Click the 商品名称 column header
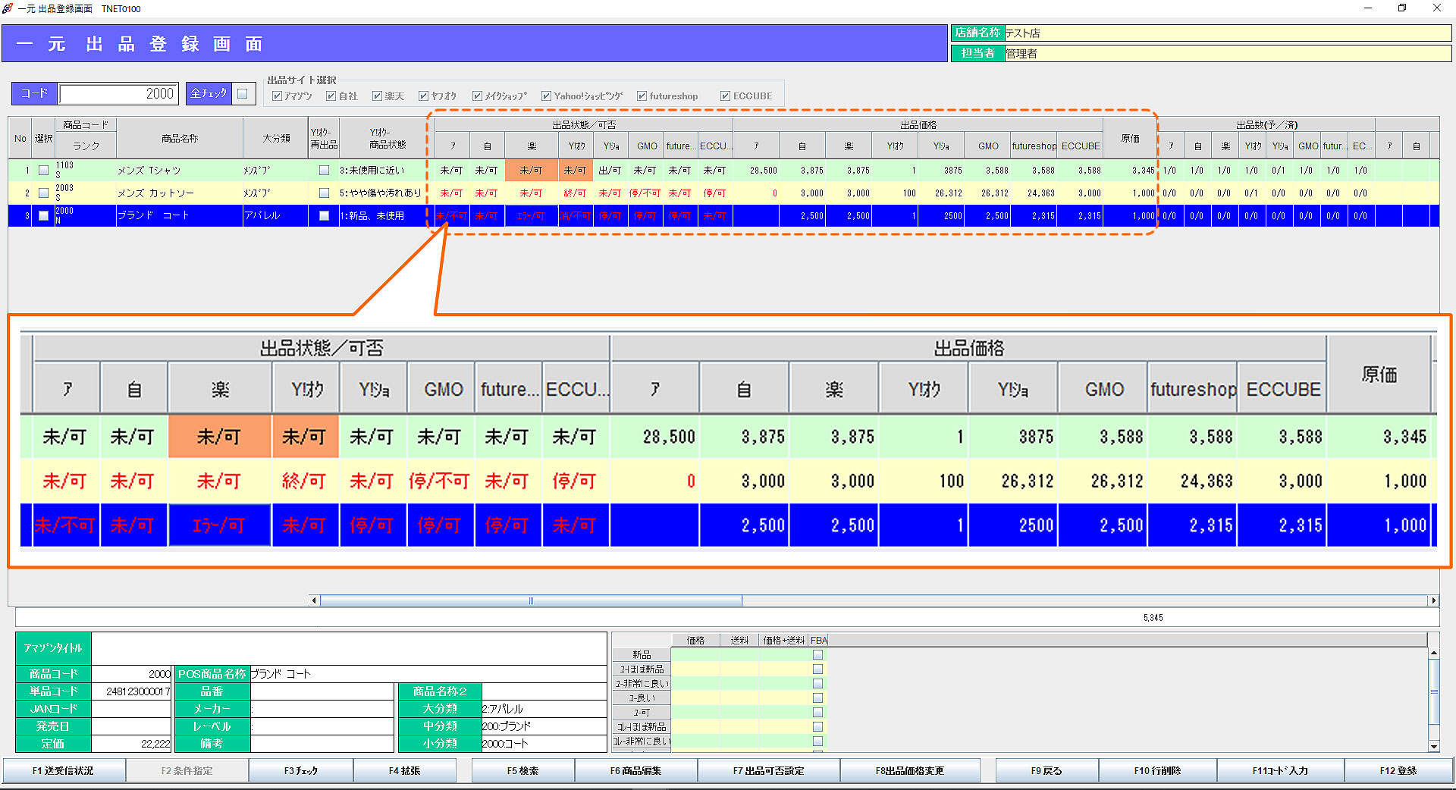Image resolution: width=1456 pixels, height=790 pixels. (x=180, y=138)
